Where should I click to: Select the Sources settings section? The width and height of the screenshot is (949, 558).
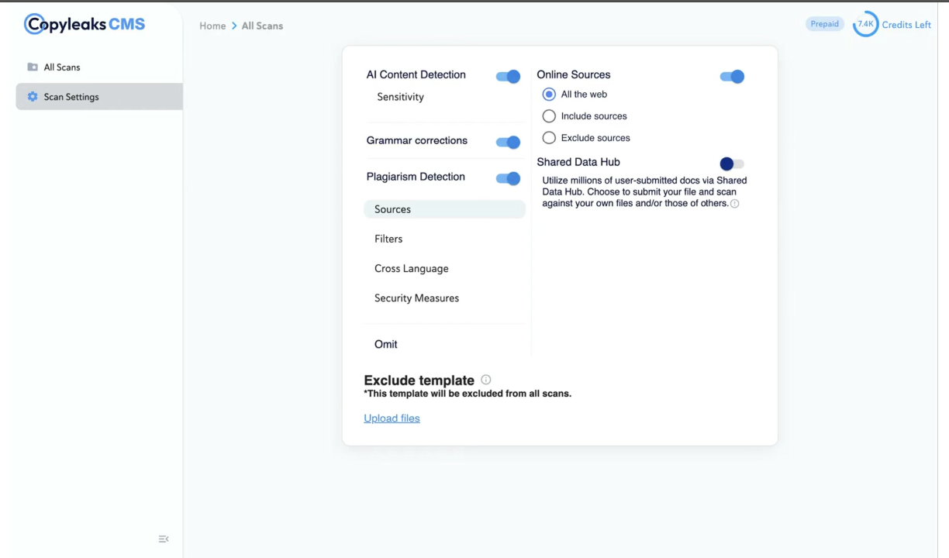click(444, 209)
